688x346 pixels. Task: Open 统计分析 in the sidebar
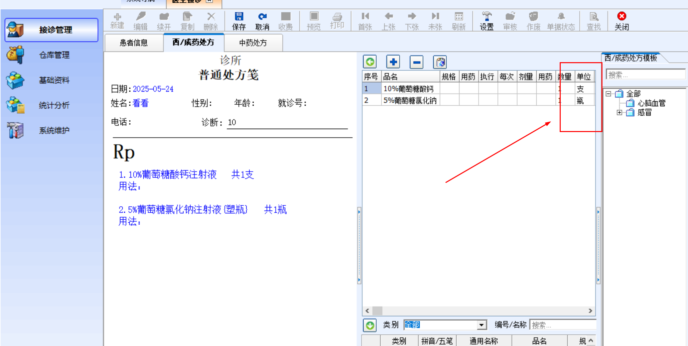[x=51, y=105]
